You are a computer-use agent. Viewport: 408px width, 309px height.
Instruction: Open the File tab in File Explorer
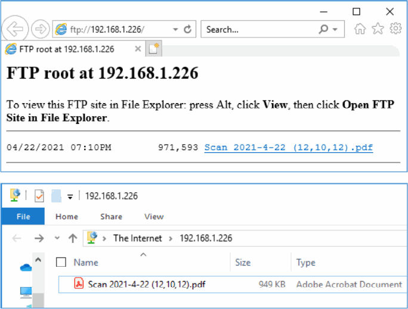[x=23, y=216]
